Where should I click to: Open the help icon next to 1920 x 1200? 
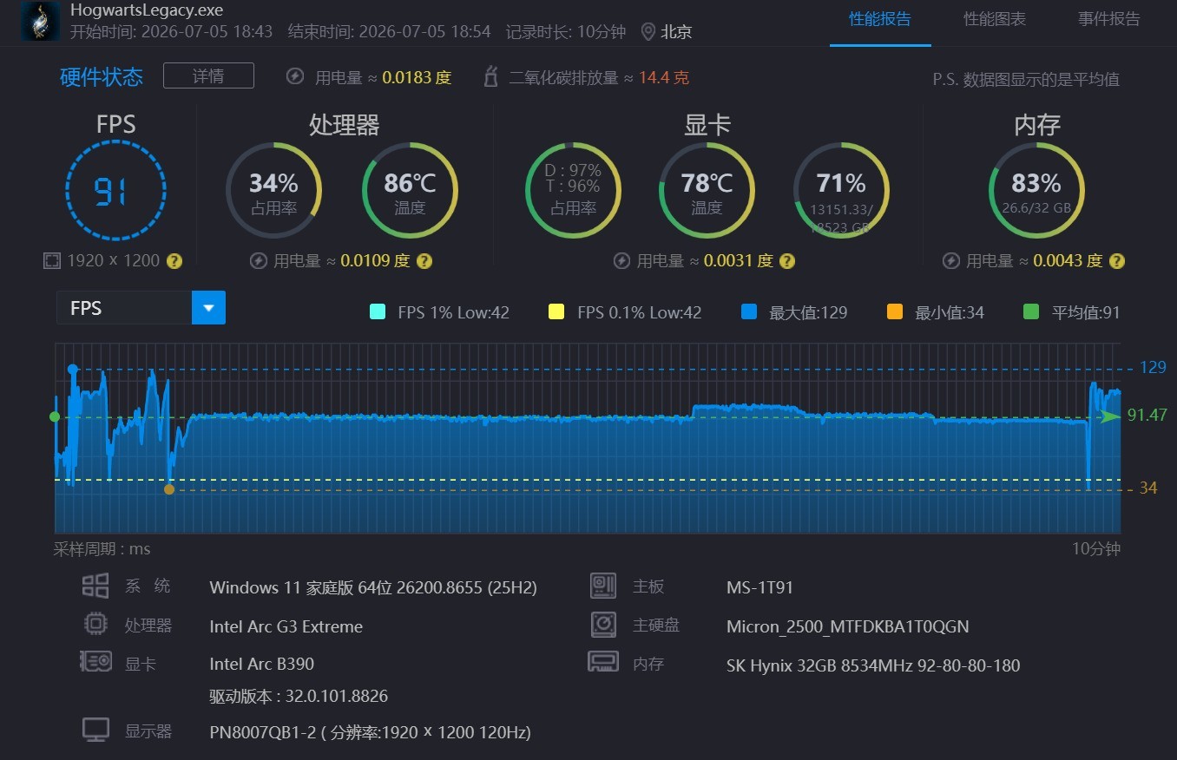point(174,260)
